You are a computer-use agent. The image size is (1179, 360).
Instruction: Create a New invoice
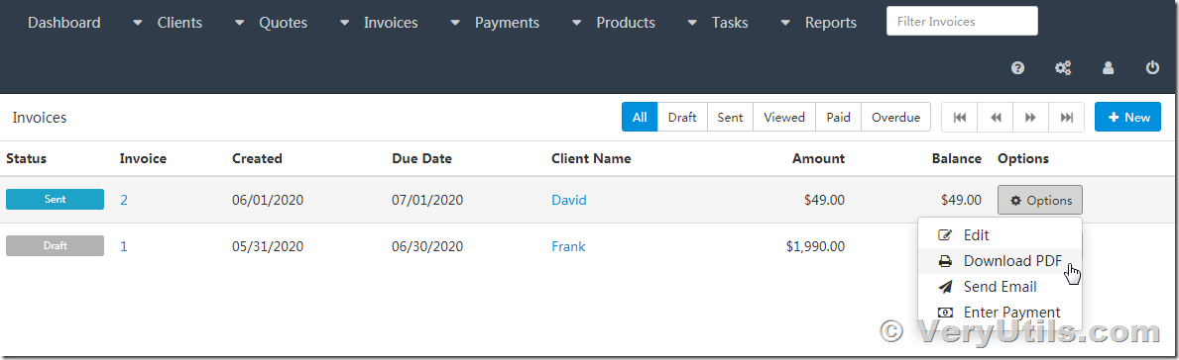[x=1127, y=117]
